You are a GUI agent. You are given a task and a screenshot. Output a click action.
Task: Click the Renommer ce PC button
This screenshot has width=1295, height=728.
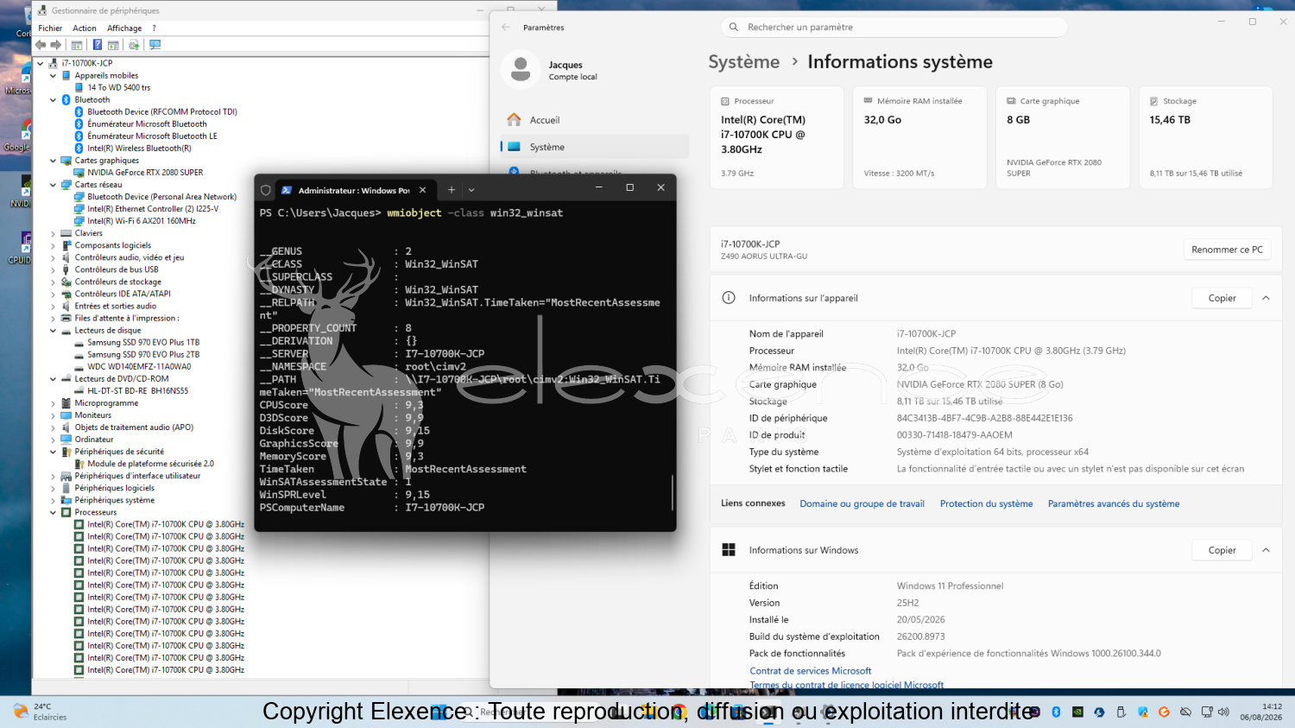(1227, 250)
